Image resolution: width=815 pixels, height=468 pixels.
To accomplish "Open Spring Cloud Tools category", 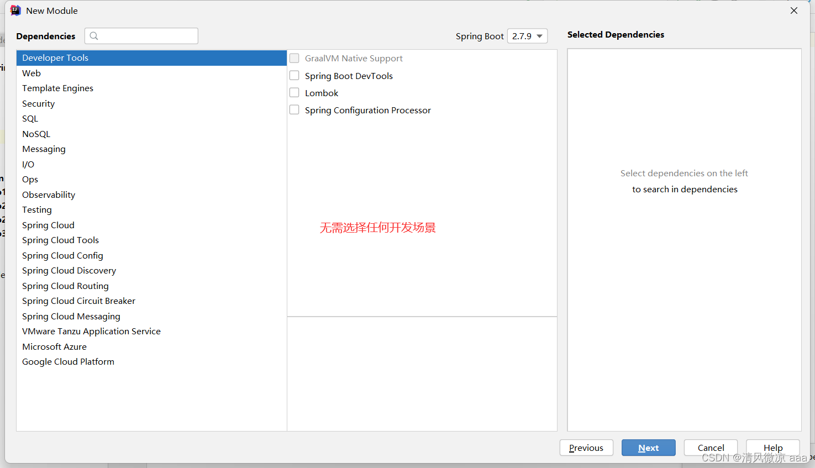I will (151, 240).
